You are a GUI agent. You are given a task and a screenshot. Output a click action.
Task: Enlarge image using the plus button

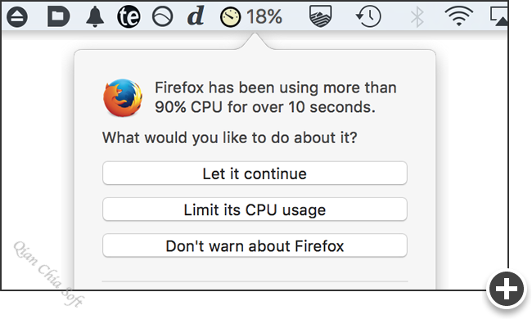click(x=506, y=290)
